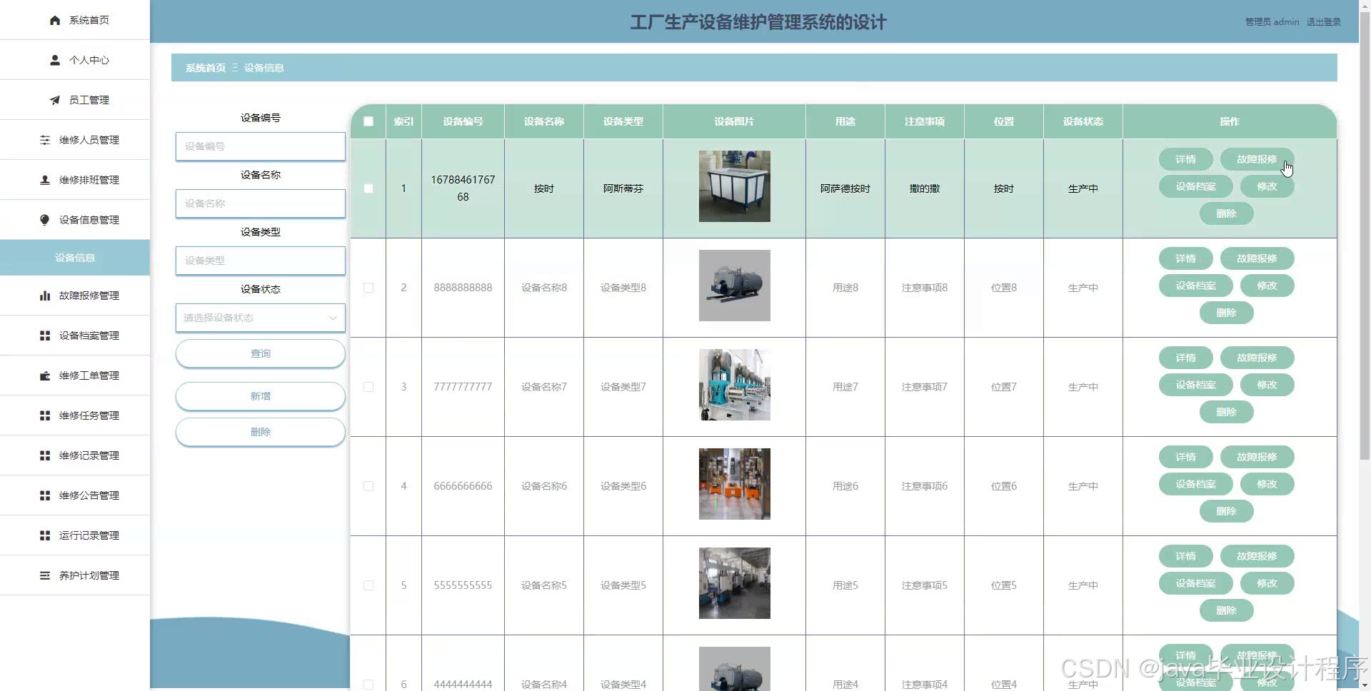The image size is (1371, 691).
Task: Click the 删除 button under filters
Action: [261, 432]
